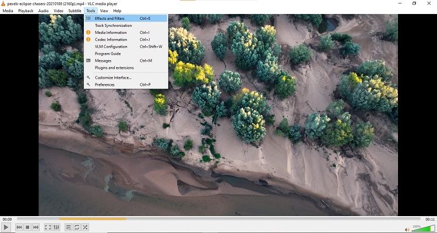Open Preferences from Tools menu
This screenshot has width=437, height=233.
click(126, 84)
